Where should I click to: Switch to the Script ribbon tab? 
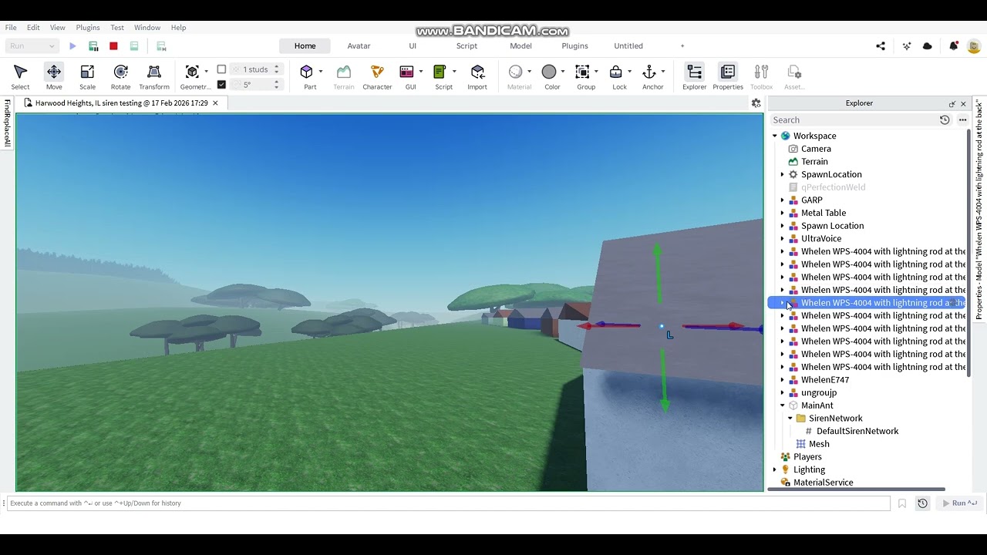[x=467, y=46]
